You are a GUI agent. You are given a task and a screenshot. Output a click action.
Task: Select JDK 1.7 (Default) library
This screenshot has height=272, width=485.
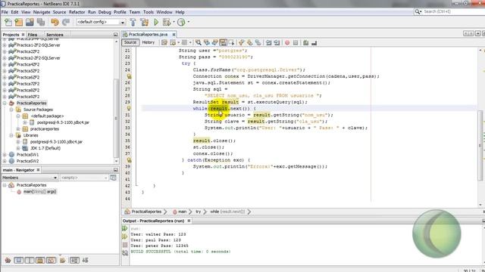(x=45, y=148)
